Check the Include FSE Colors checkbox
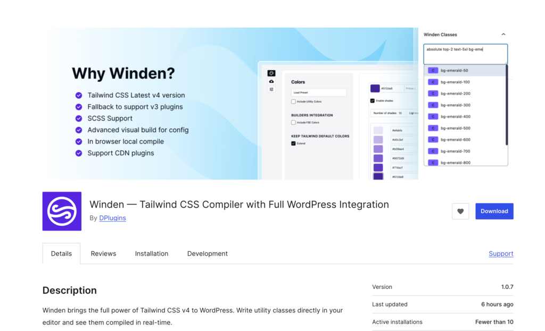The height and width of the screenshot is (331, 545). tap(293, 123)
